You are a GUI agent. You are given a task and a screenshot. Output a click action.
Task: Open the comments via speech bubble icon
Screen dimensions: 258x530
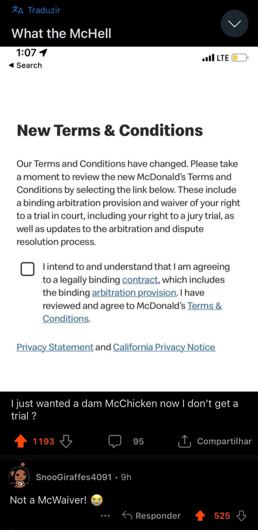coord(115,441)
